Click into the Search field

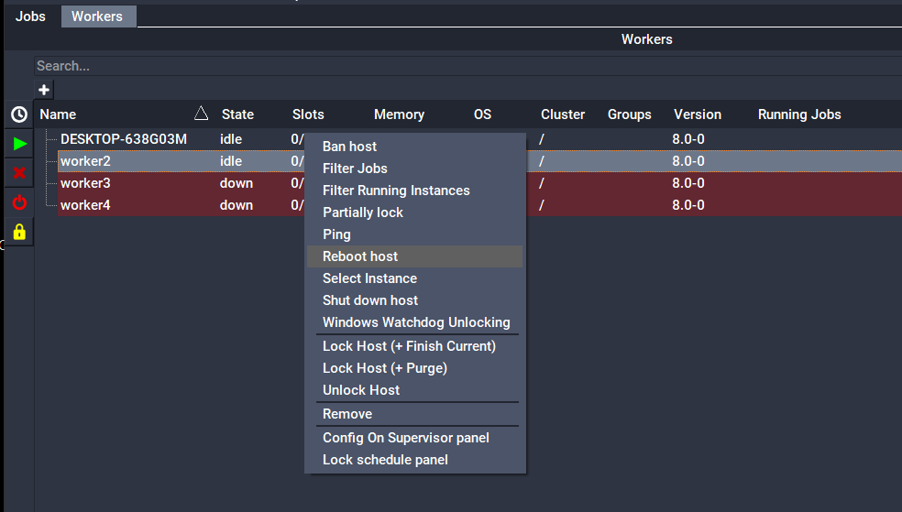click(458, 66)
